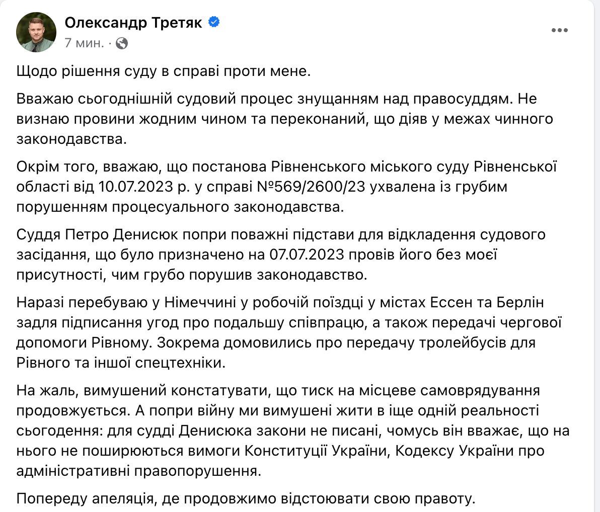Click the blue verified badge next to the name
Image resolution: width=600 pixels, height=512 pixels.
(x=213, y=22)
